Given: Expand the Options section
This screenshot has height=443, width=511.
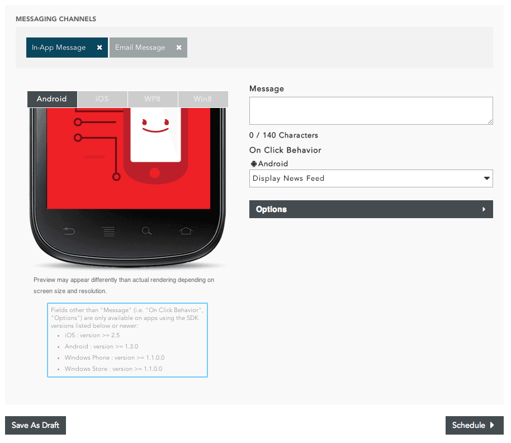Looking at the screenshot, I should click(371, 209).
